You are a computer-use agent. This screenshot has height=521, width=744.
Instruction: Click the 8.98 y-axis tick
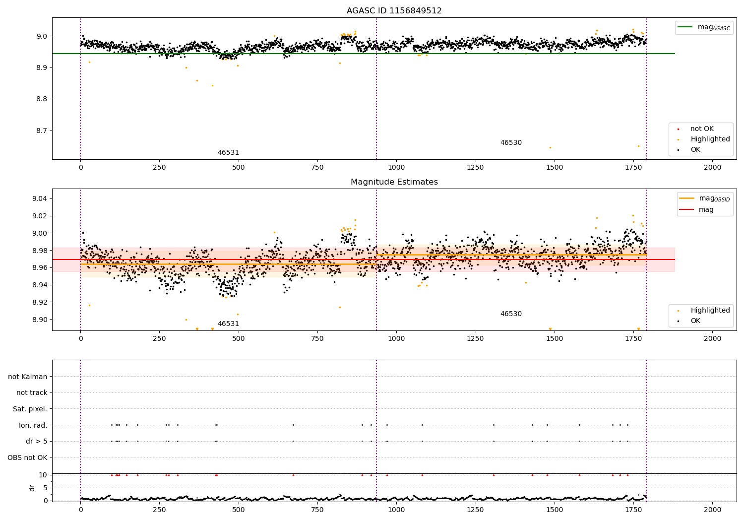40,251
